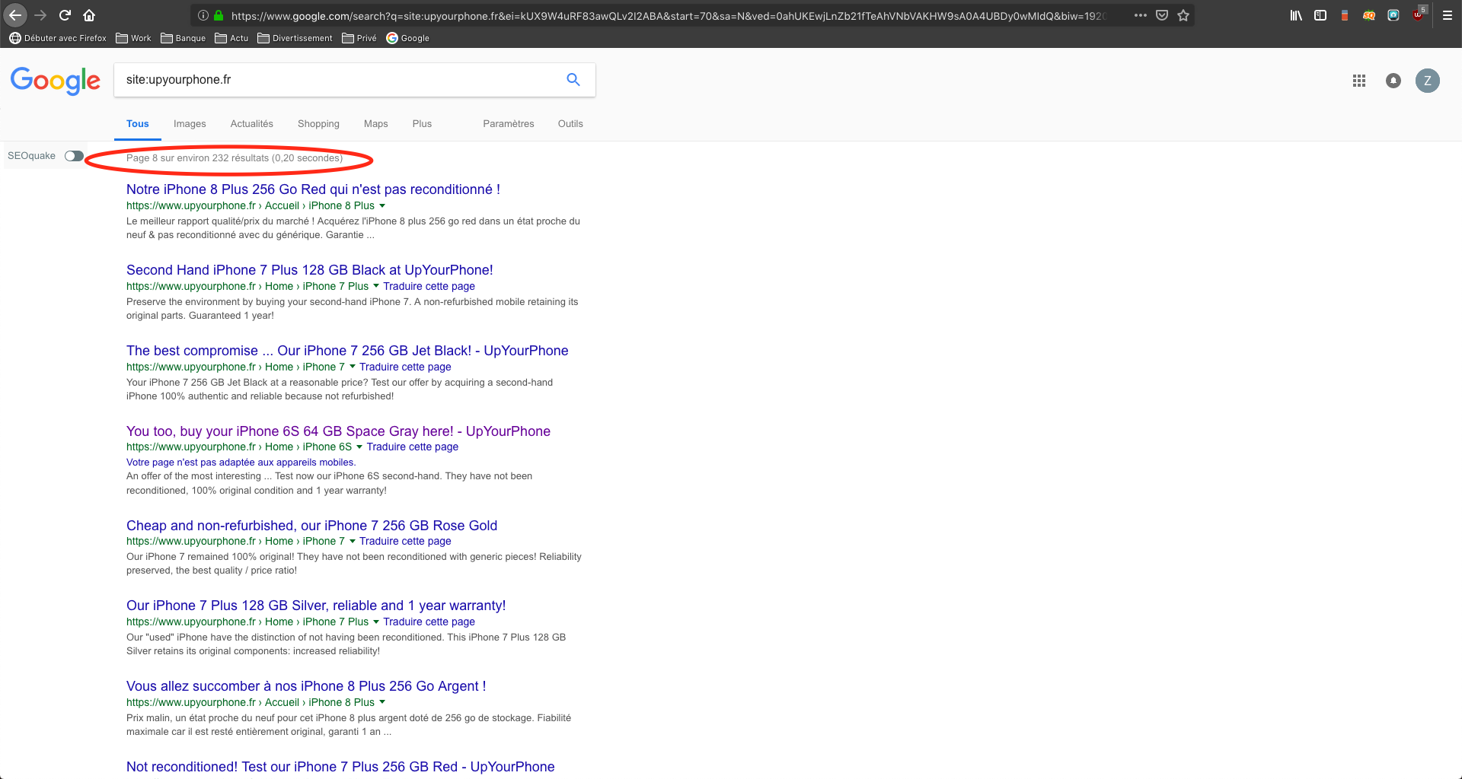Viewport: 1462px width, 779px height.
Task: Open Notre iPhone 8 Plus 256 Go Red result
Action: click(313, 189)
